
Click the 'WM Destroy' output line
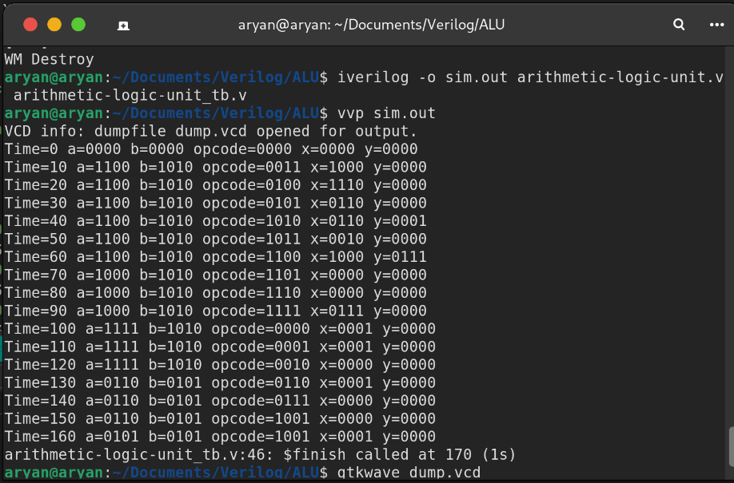tap(50, 59)
